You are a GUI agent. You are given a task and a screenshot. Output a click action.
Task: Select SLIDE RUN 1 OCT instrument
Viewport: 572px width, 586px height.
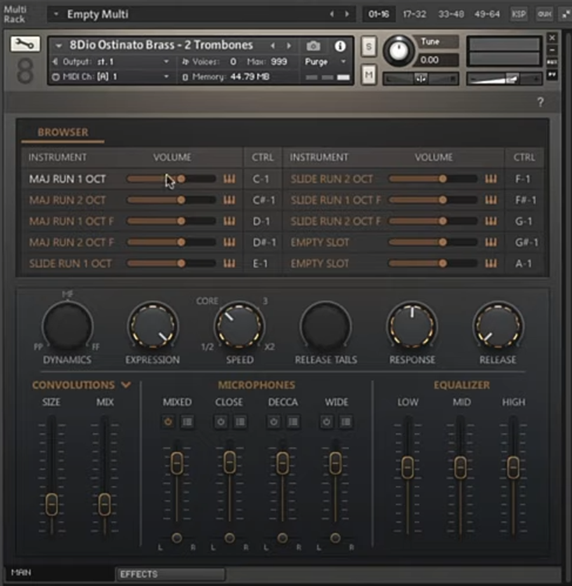tap(71, 264)
